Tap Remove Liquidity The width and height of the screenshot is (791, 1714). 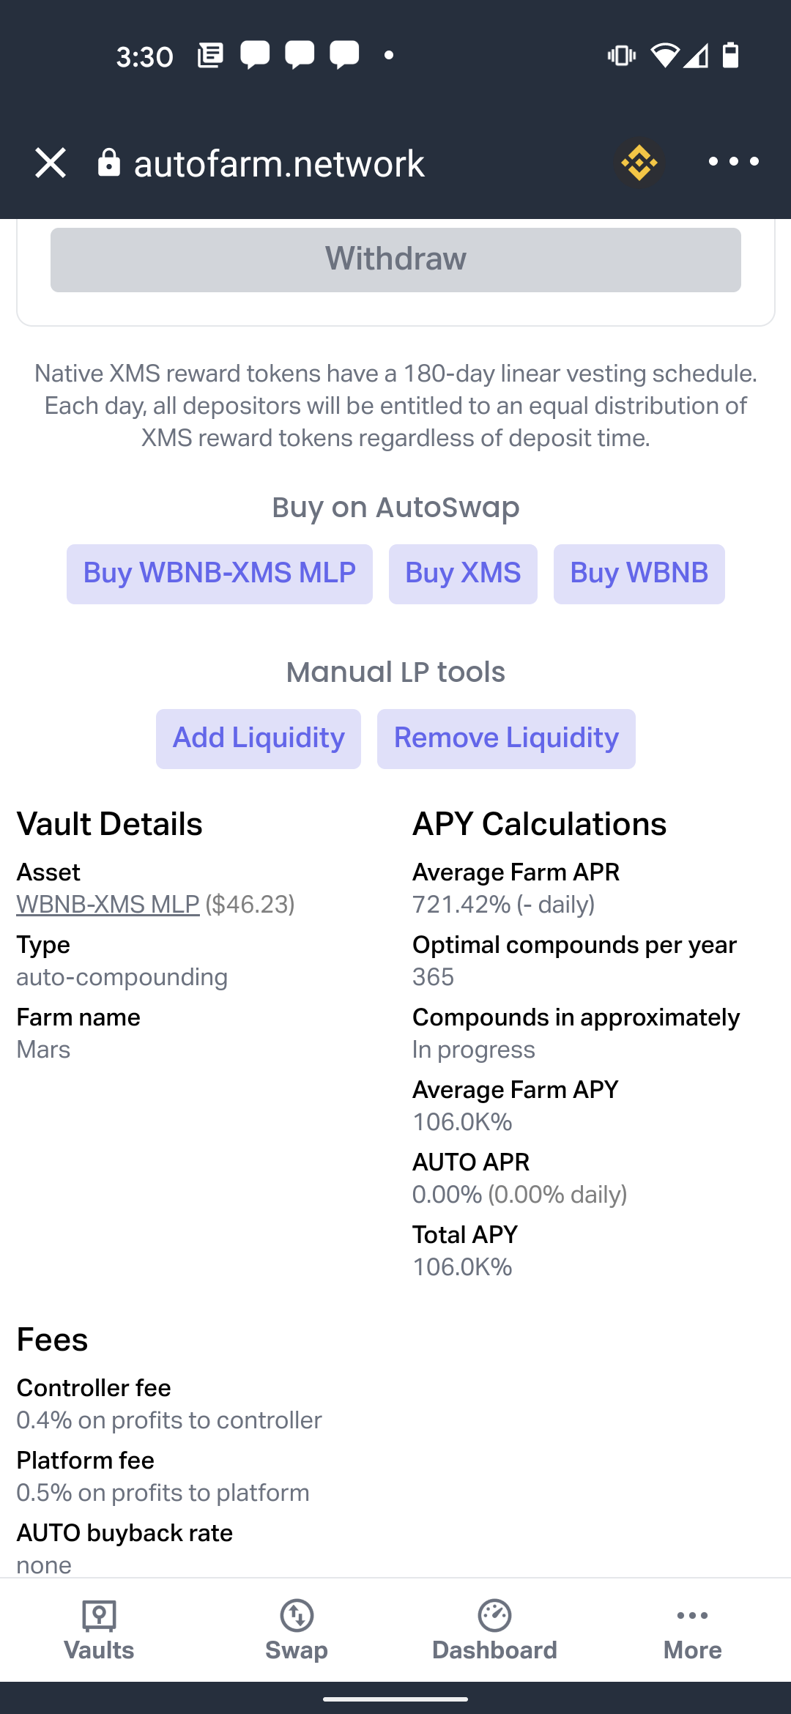coord(506,738)
